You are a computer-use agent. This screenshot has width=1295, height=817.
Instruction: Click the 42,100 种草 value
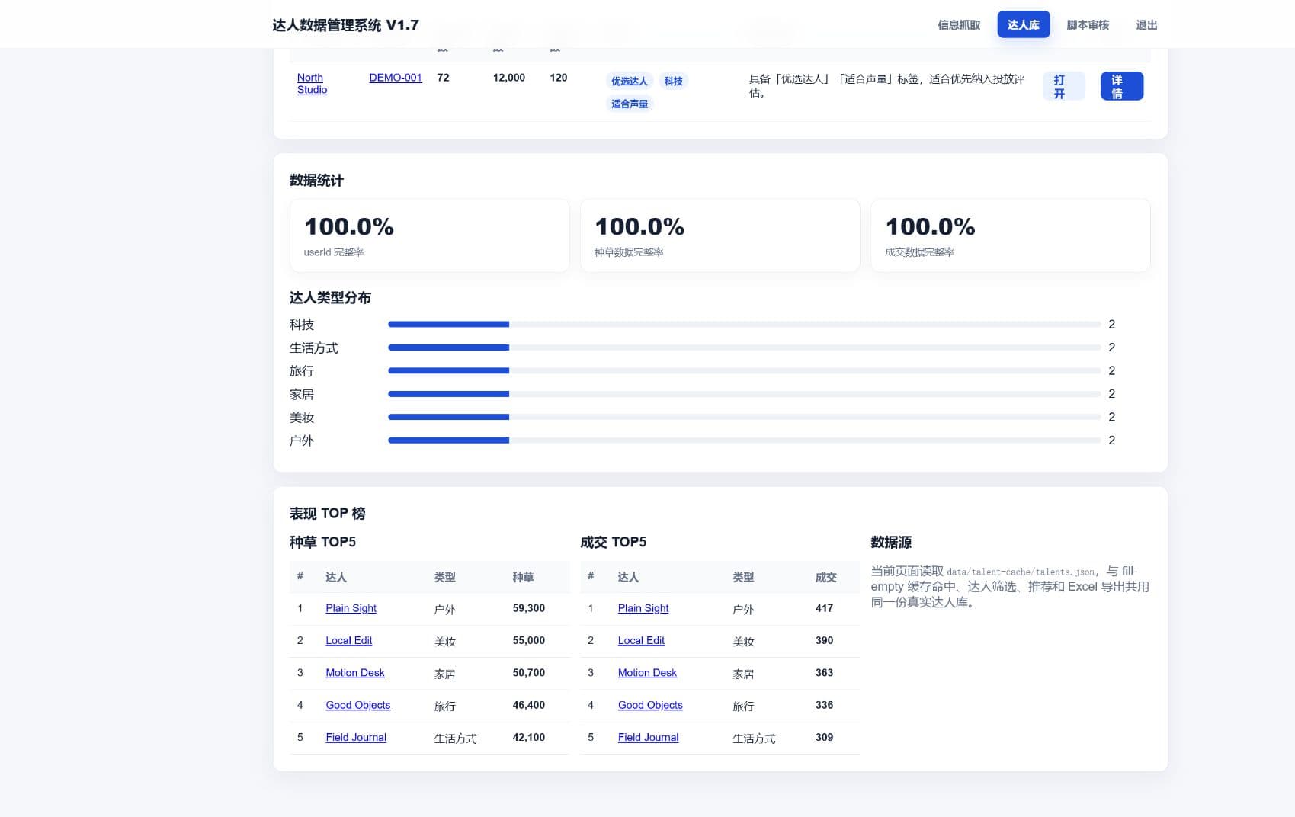529,737
